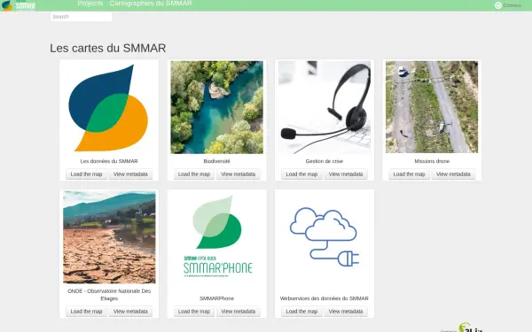532x332 pixels.
Task: Open Les données du SMMAR logo thumbnail
Action: pos(108,107)
